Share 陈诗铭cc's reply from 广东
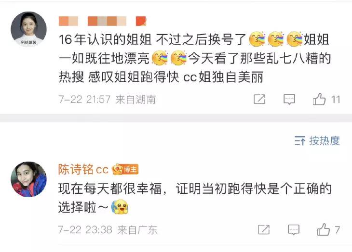Viewport: 352px width, 252px height. 264,229
